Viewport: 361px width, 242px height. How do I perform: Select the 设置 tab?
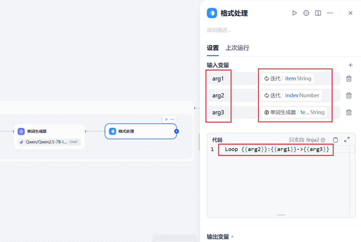point(213,48)
